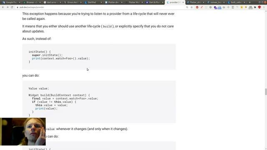Click the 'super.initState();' code line
The height and width of the screenshot is (150, 267).
point(47,55)
